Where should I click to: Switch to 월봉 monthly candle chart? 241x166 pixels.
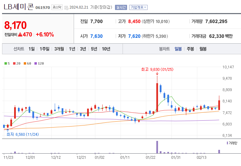click(203, 49)
